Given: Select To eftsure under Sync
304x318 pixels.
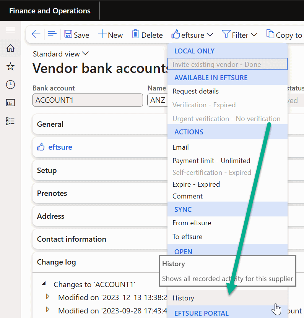Looking at the screenshot, I should coord(228,237).
